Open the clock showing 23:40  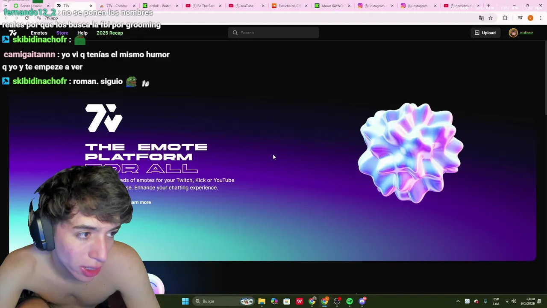click(527, 301)
